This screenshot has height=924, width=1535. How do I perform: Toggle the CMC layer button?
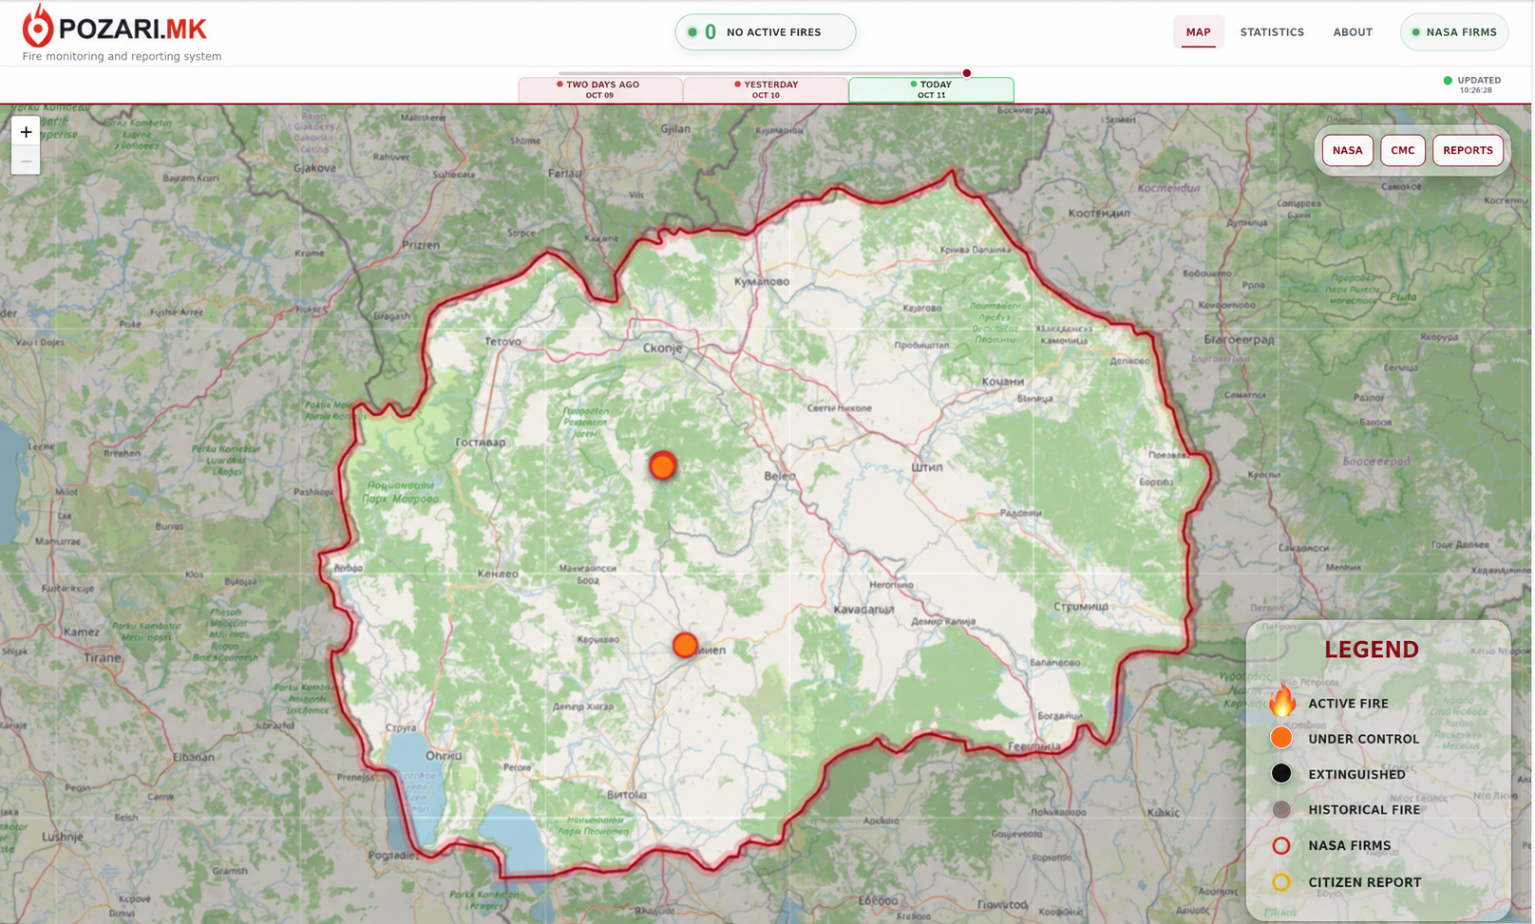(1402, 150)
